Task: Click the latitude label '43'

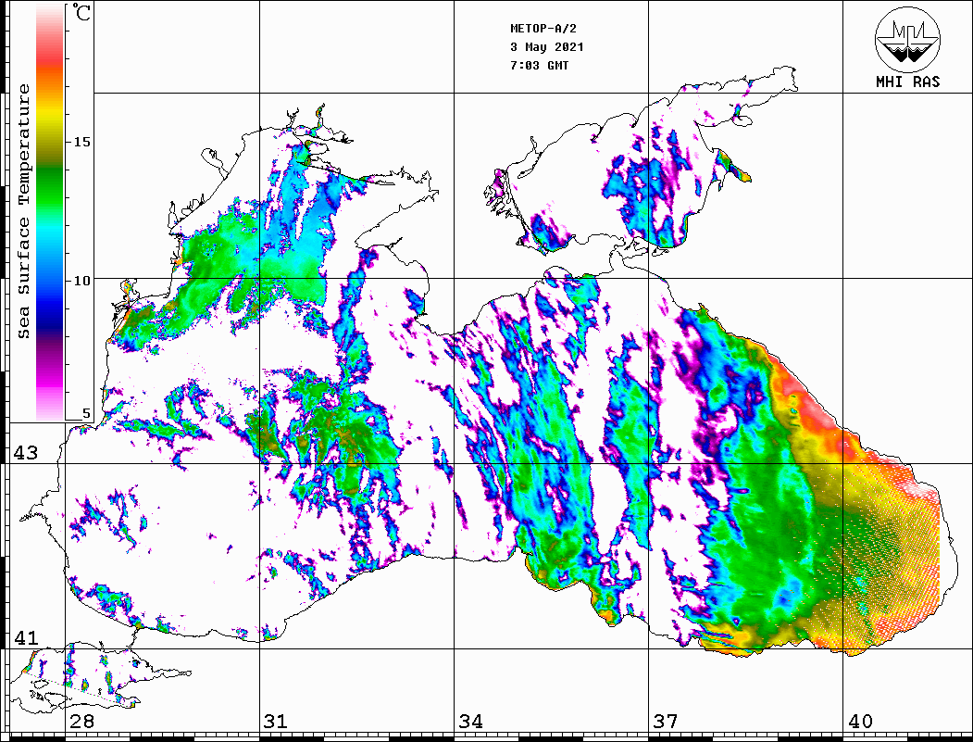Action: pyautogui.click(x=26, y=453)
